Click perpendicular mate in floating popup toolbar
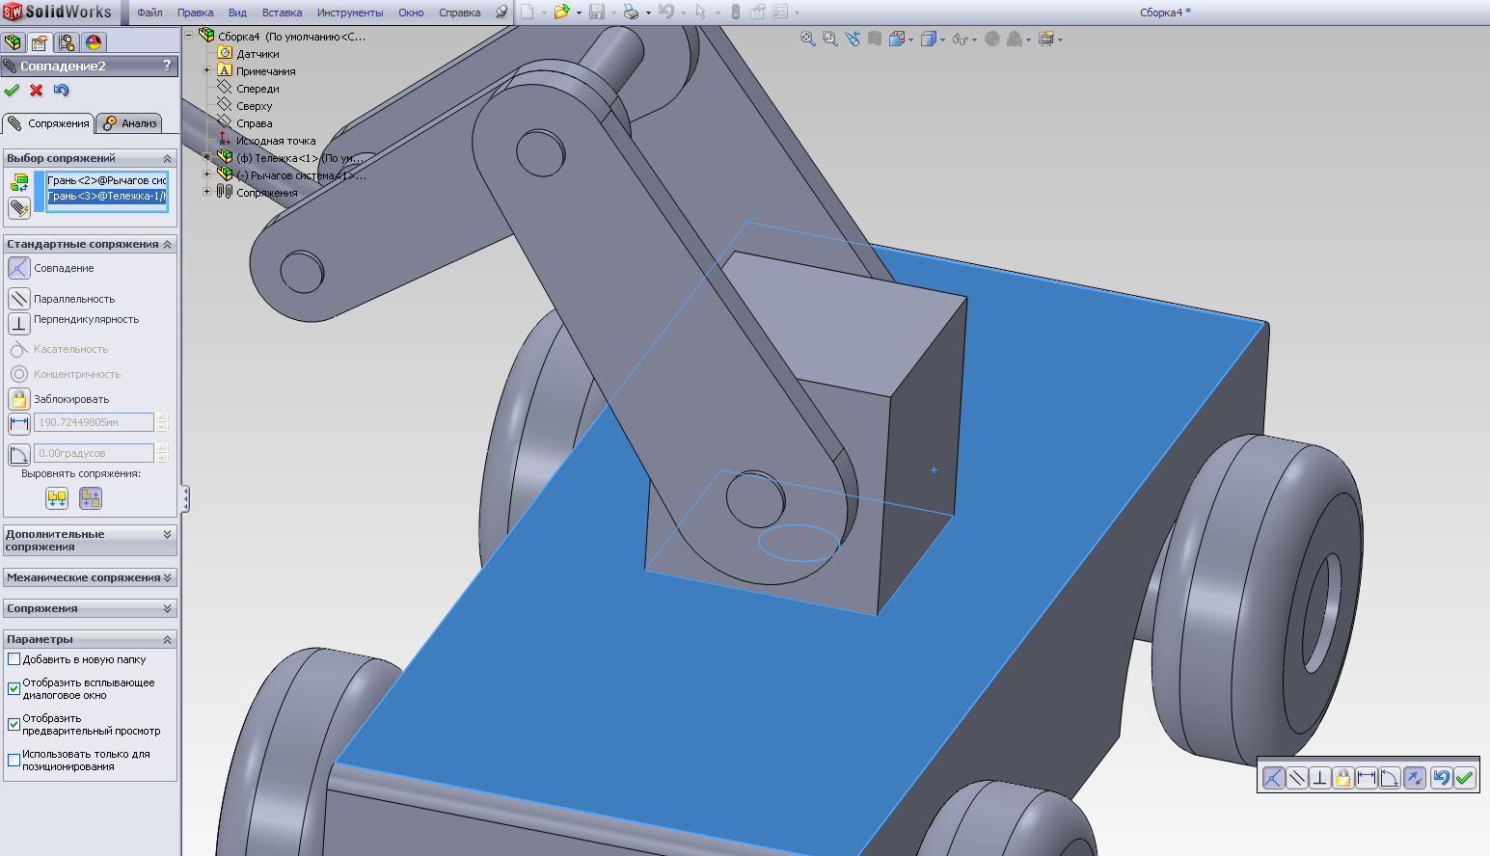Image resolution: width=1490 pixels, height=856 pixels. pyautogui.click(x=1320, y=778)
